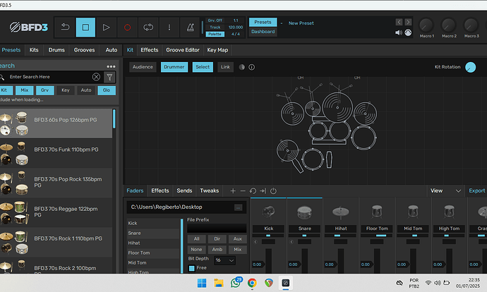Toggle loop mode in the transport

coord(148,28)
